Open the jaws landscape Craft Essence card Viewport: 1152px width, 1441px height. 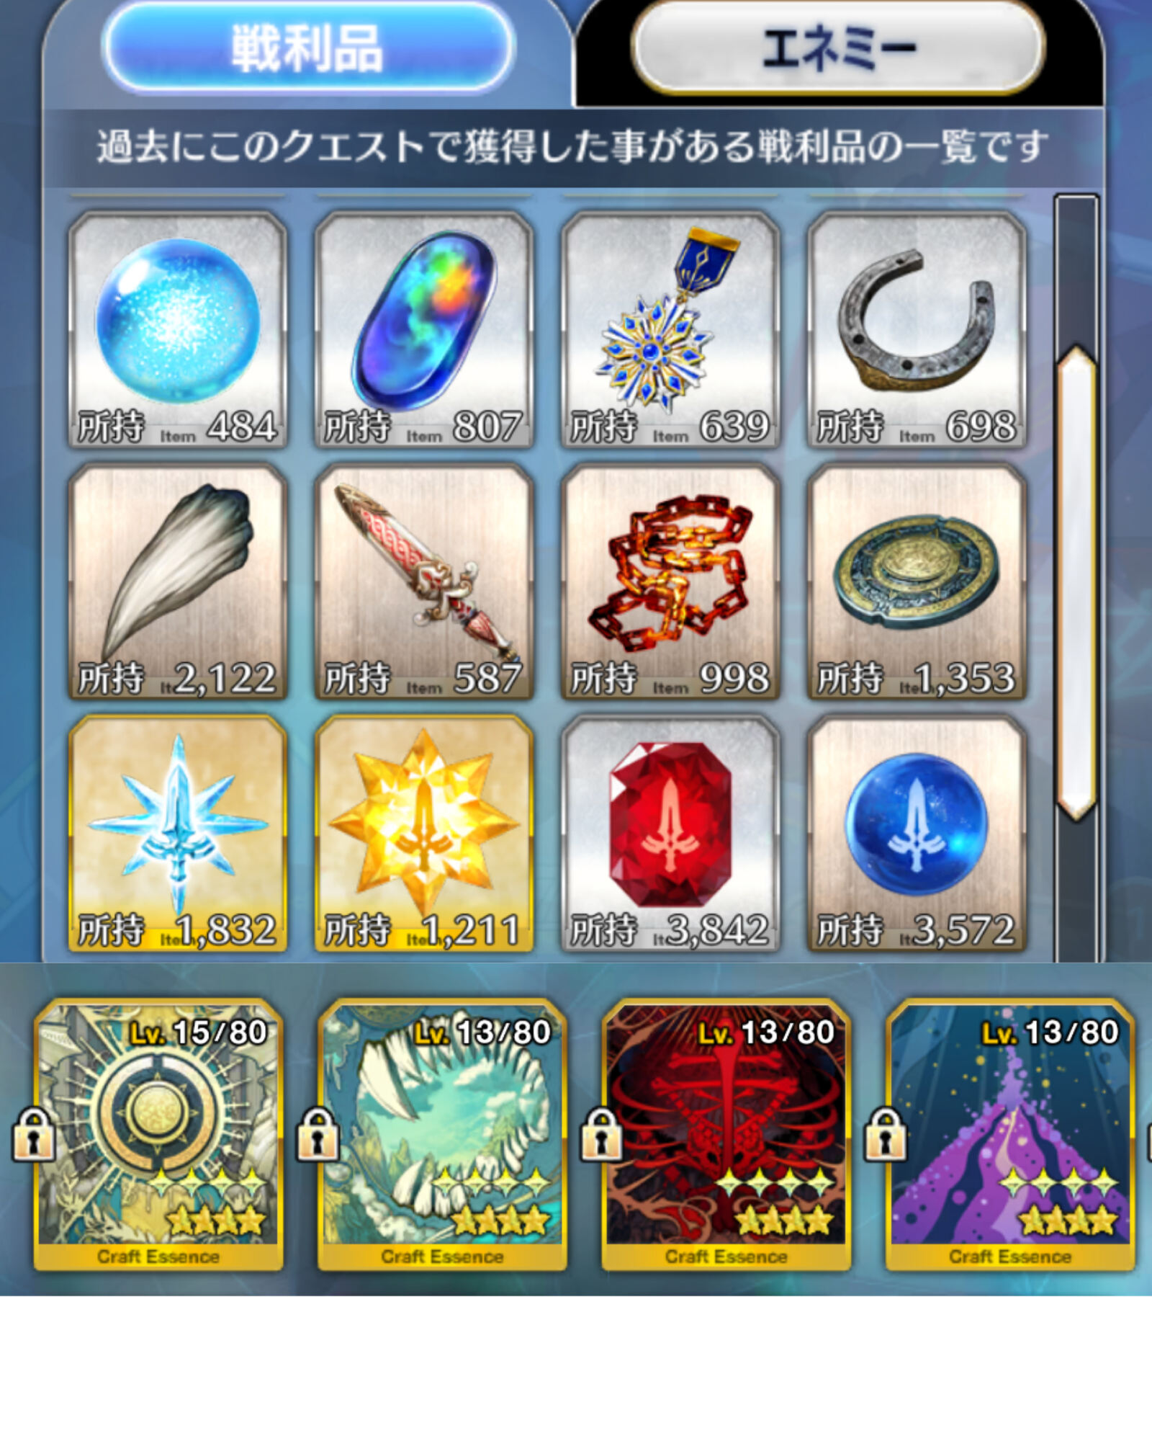442,1134
